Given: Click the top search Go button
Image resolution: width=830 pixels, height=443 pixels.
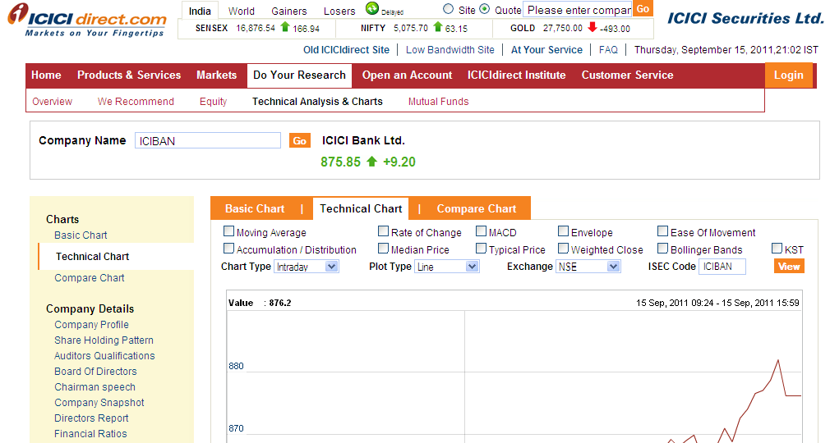Looking at the screenshot, I should coord(643,9).
